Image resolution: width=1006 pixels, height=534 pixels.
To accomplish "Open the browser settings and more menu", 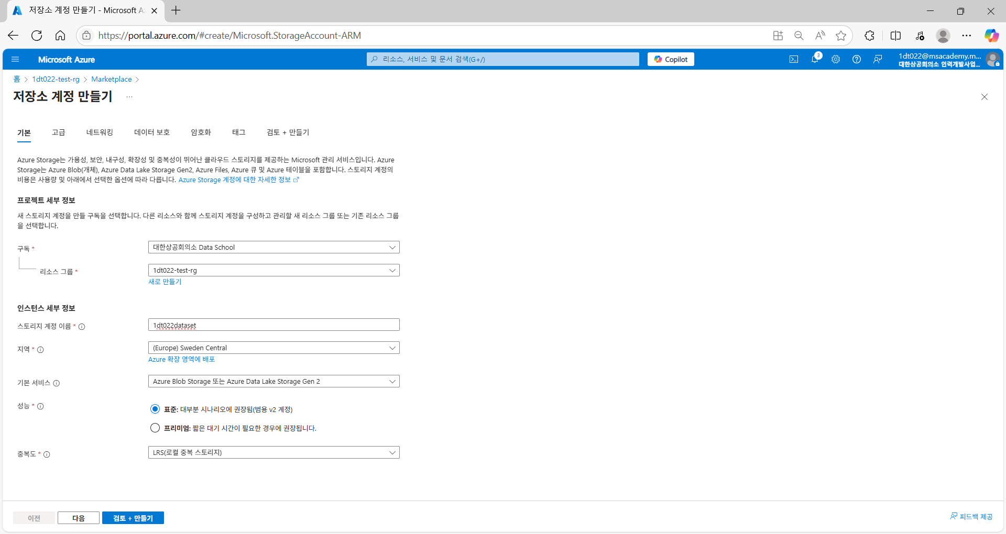I will pos(967,36).
